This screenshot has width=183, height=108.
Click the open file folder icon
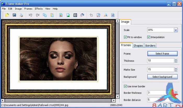(x=7, y=15)
